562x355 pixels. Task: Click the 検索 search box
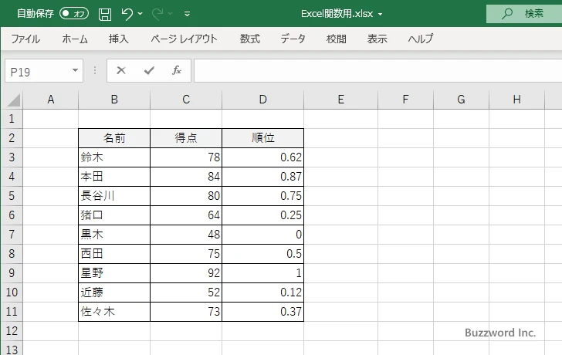point(524,14)
